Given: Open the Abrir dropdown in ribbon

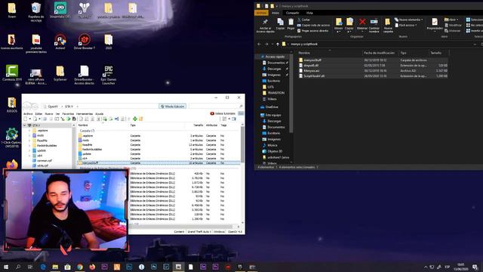Looking at the screenshot, I should (x=451, y=20).
